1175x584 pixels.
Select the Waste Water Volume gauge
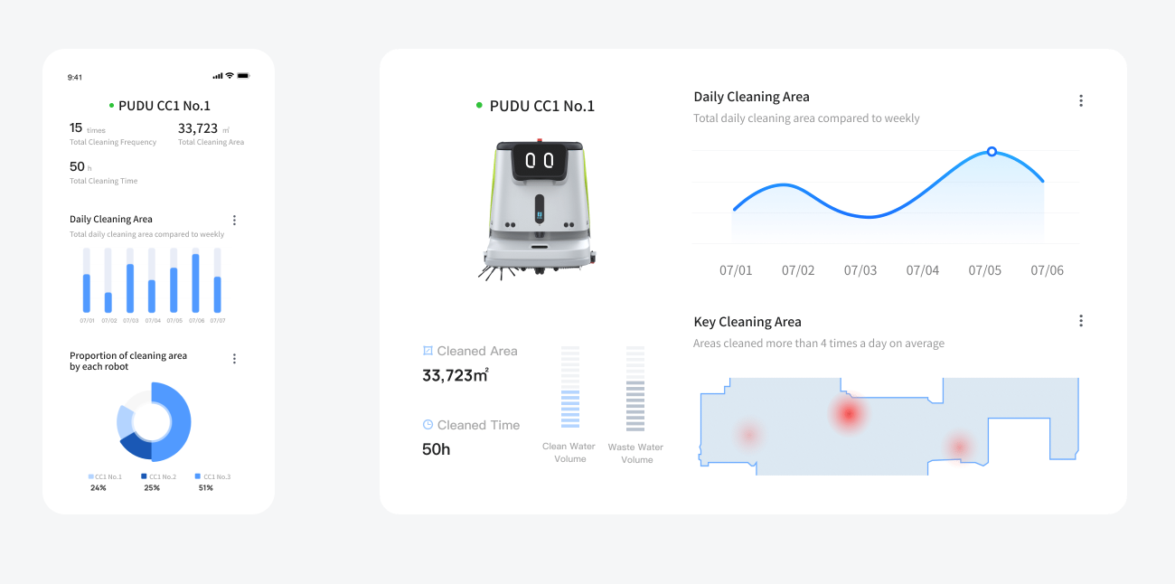(635, 387)
